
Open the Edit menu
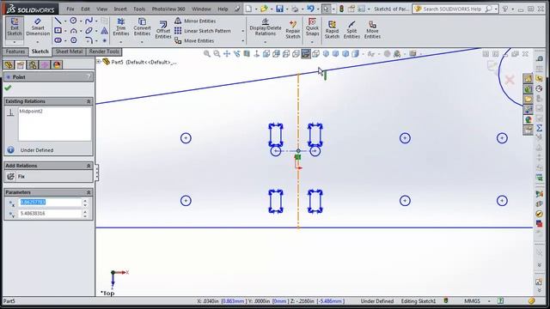coord(85,9)
